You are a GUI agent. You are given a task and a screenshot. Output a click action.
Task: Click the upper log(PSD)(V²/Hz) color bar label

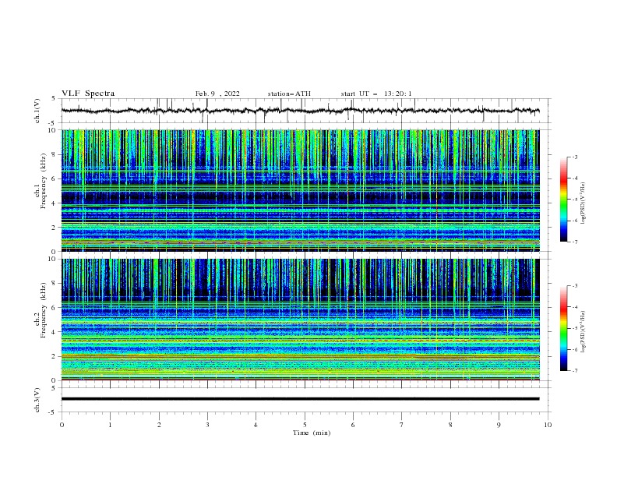coord(584,203)
